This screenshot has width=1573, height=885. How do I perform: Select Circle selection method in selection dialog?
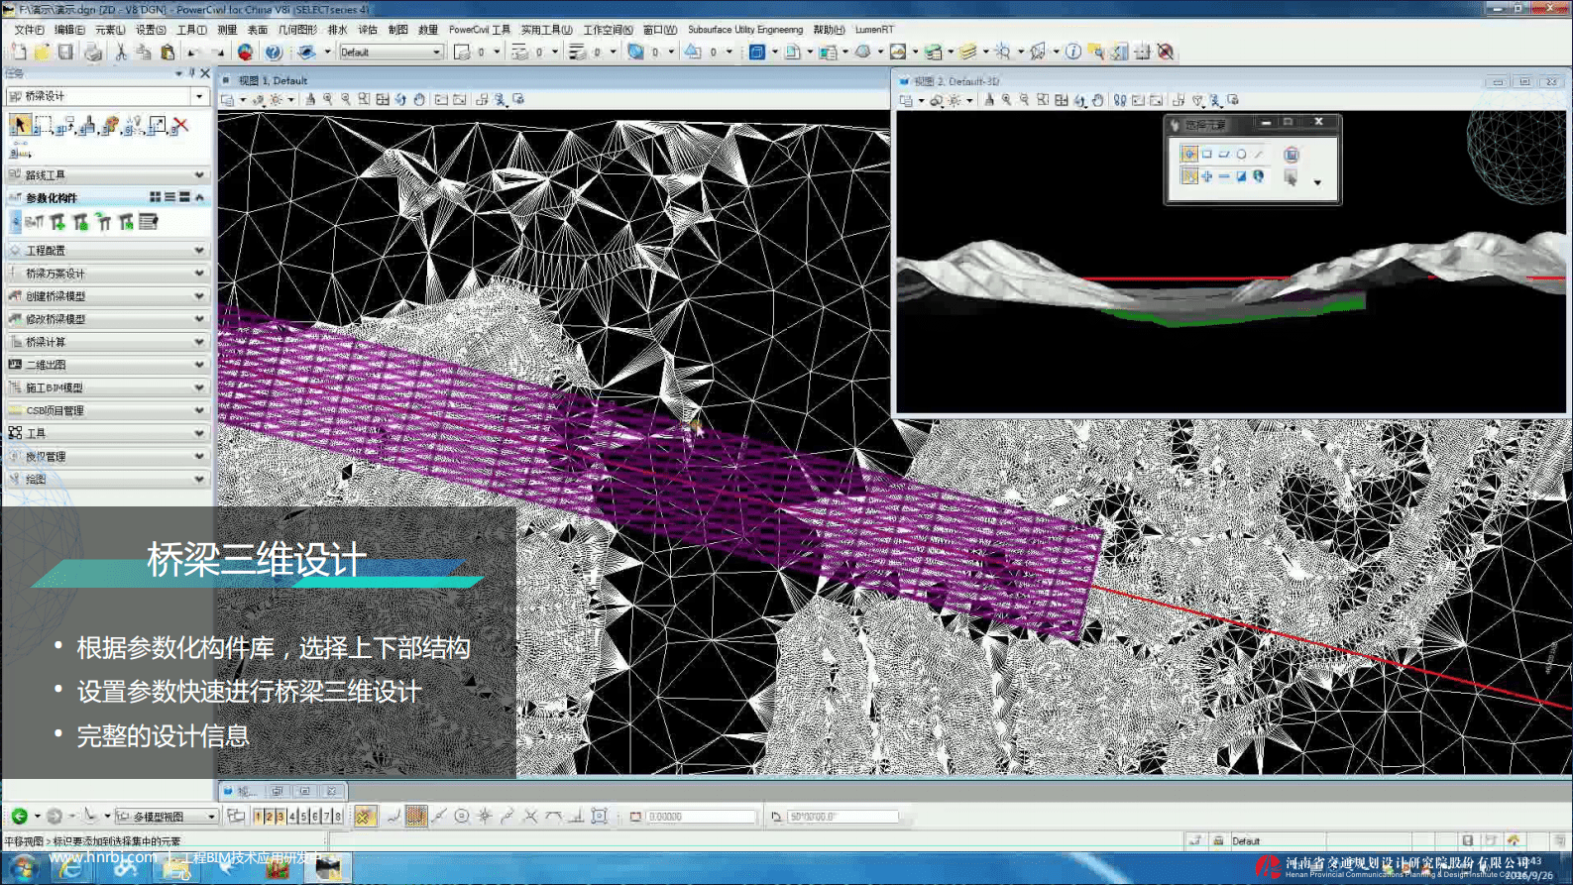1241,154
